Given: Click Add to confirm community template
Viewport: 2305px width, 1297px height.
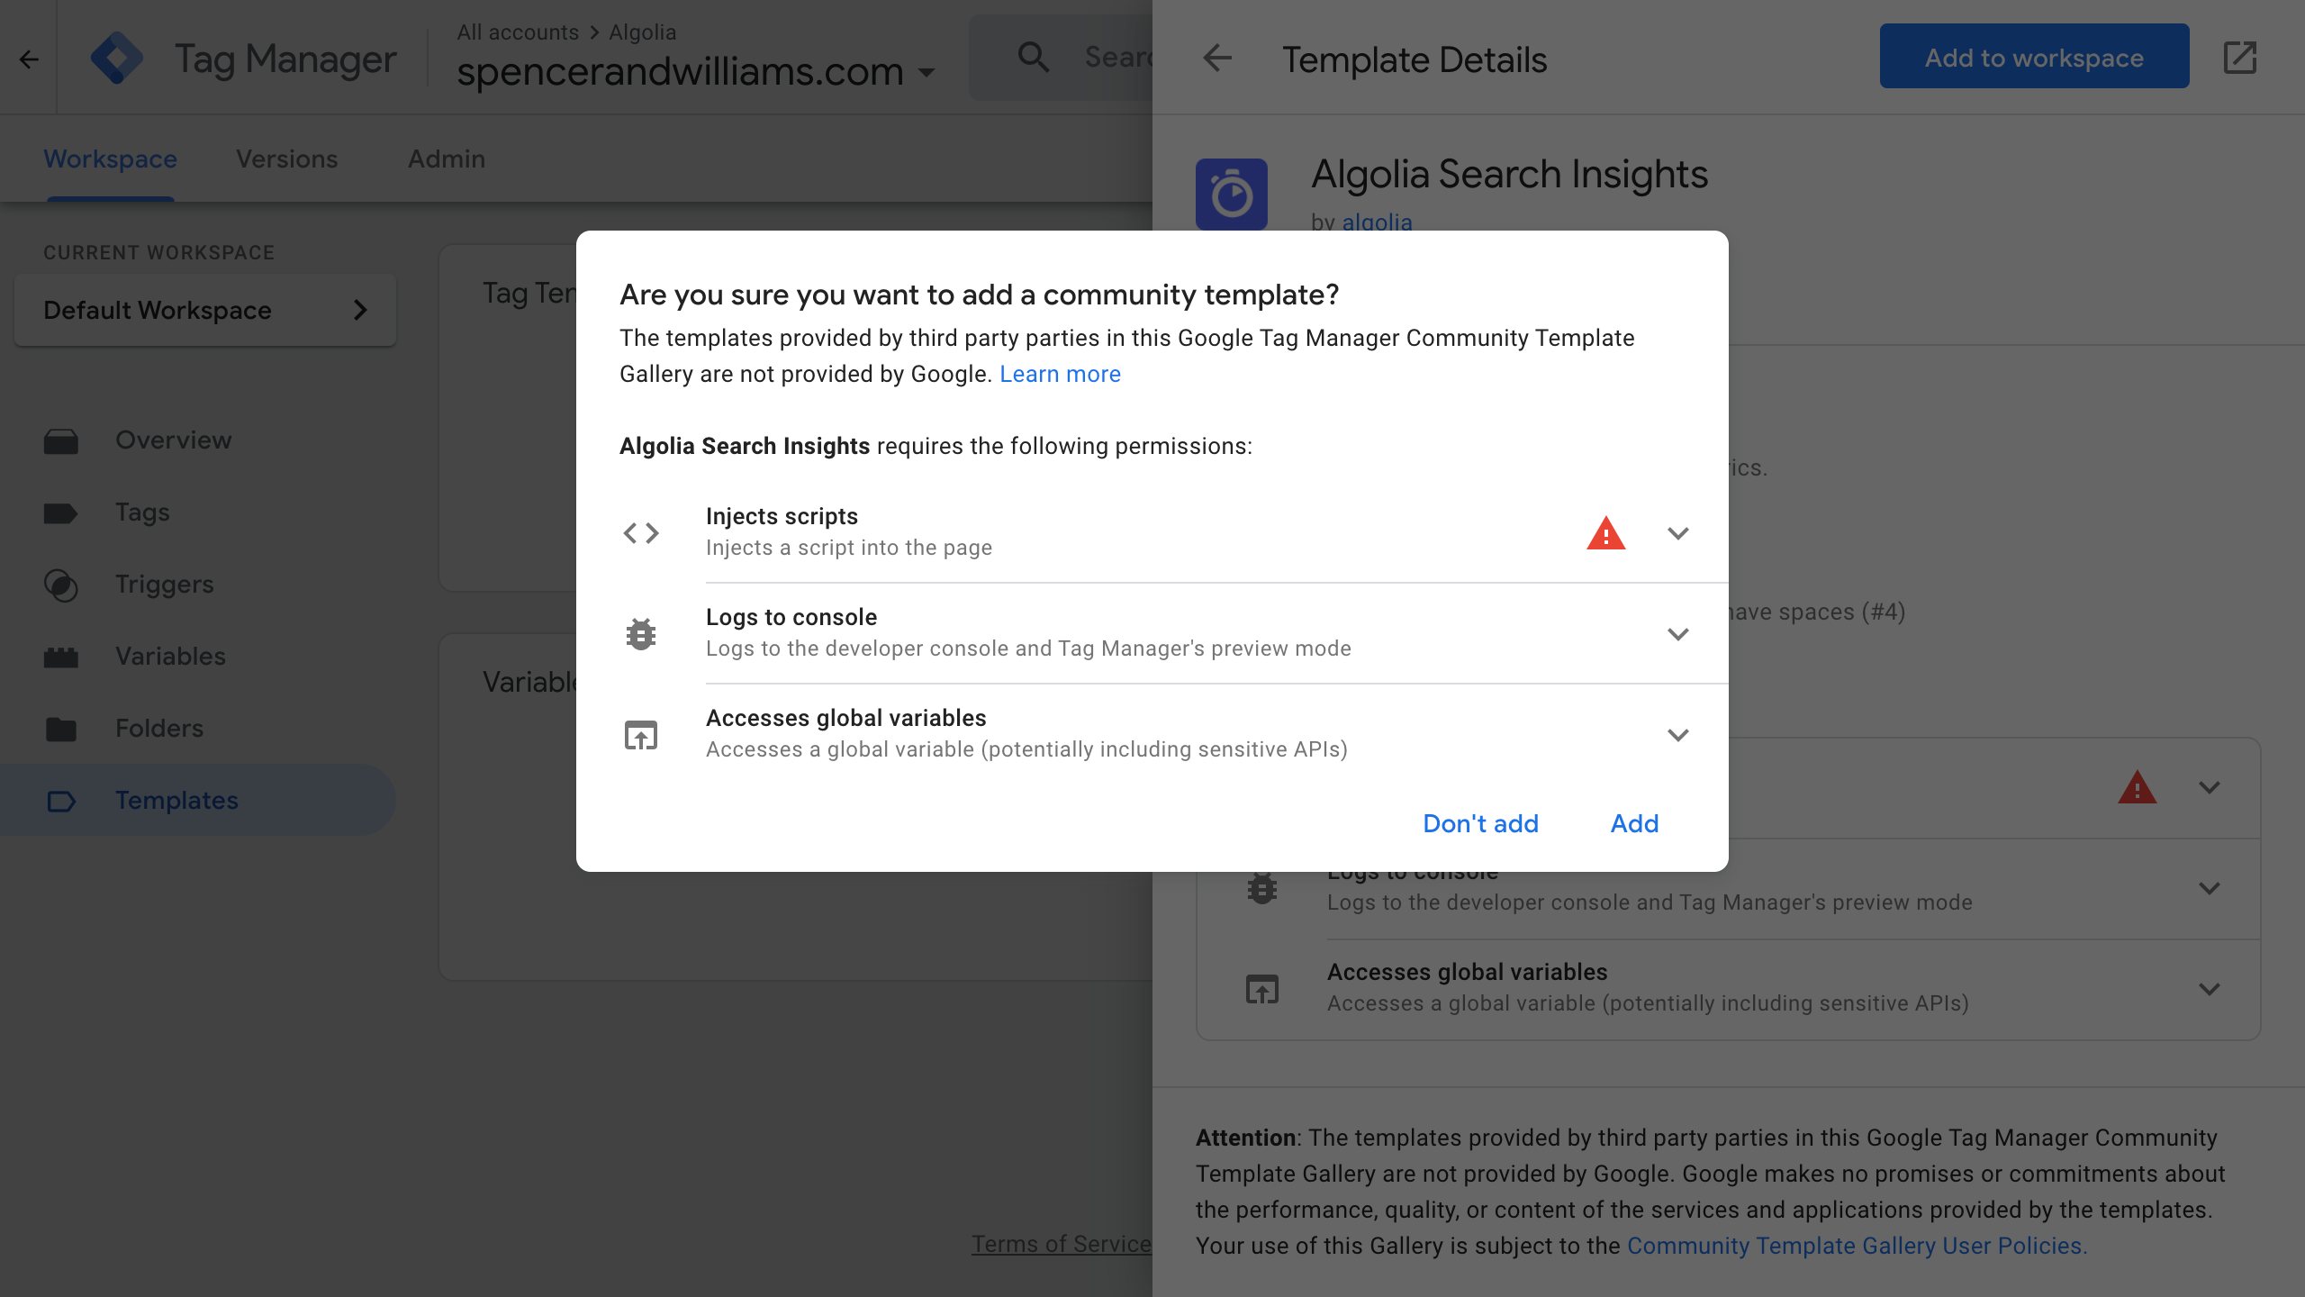Looking at the screenshot, I should click(1632, 823).
